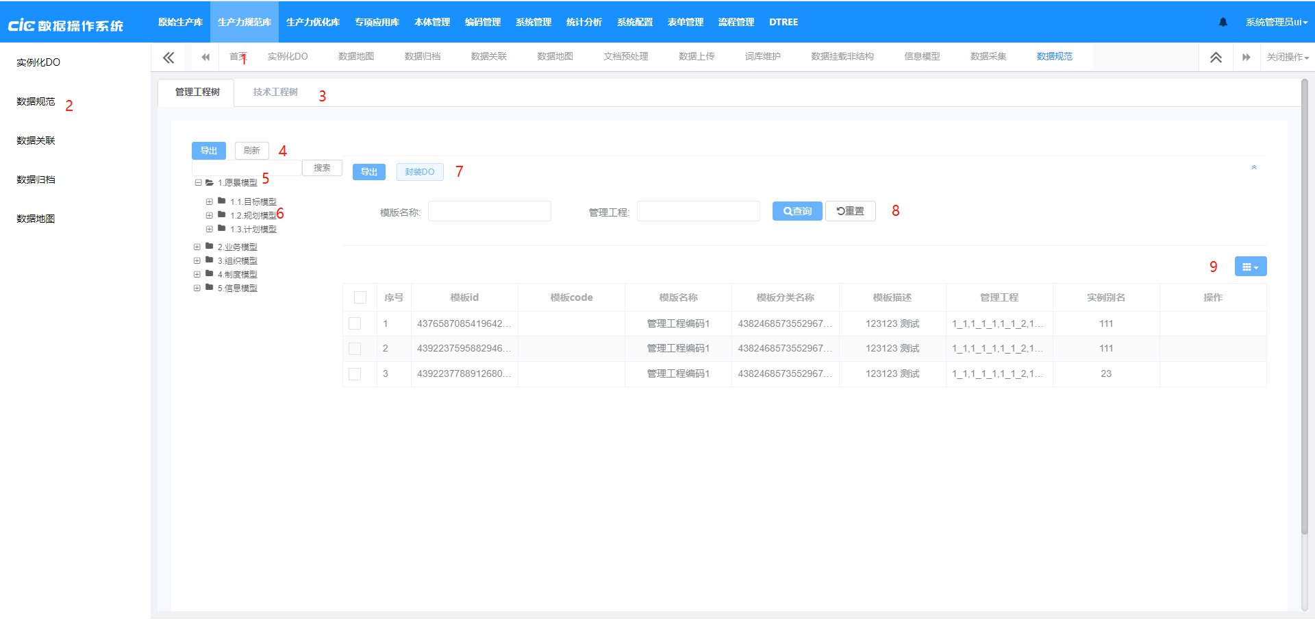Collapse the search panel with small up arrow

(1254, 167)
